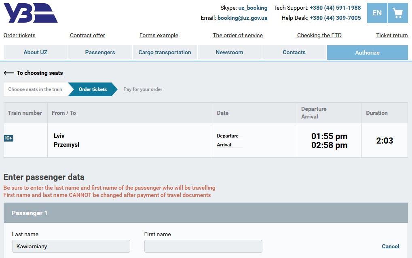
Task: Click the back arrow to choosing seats
Action: (x=9, y=73)
